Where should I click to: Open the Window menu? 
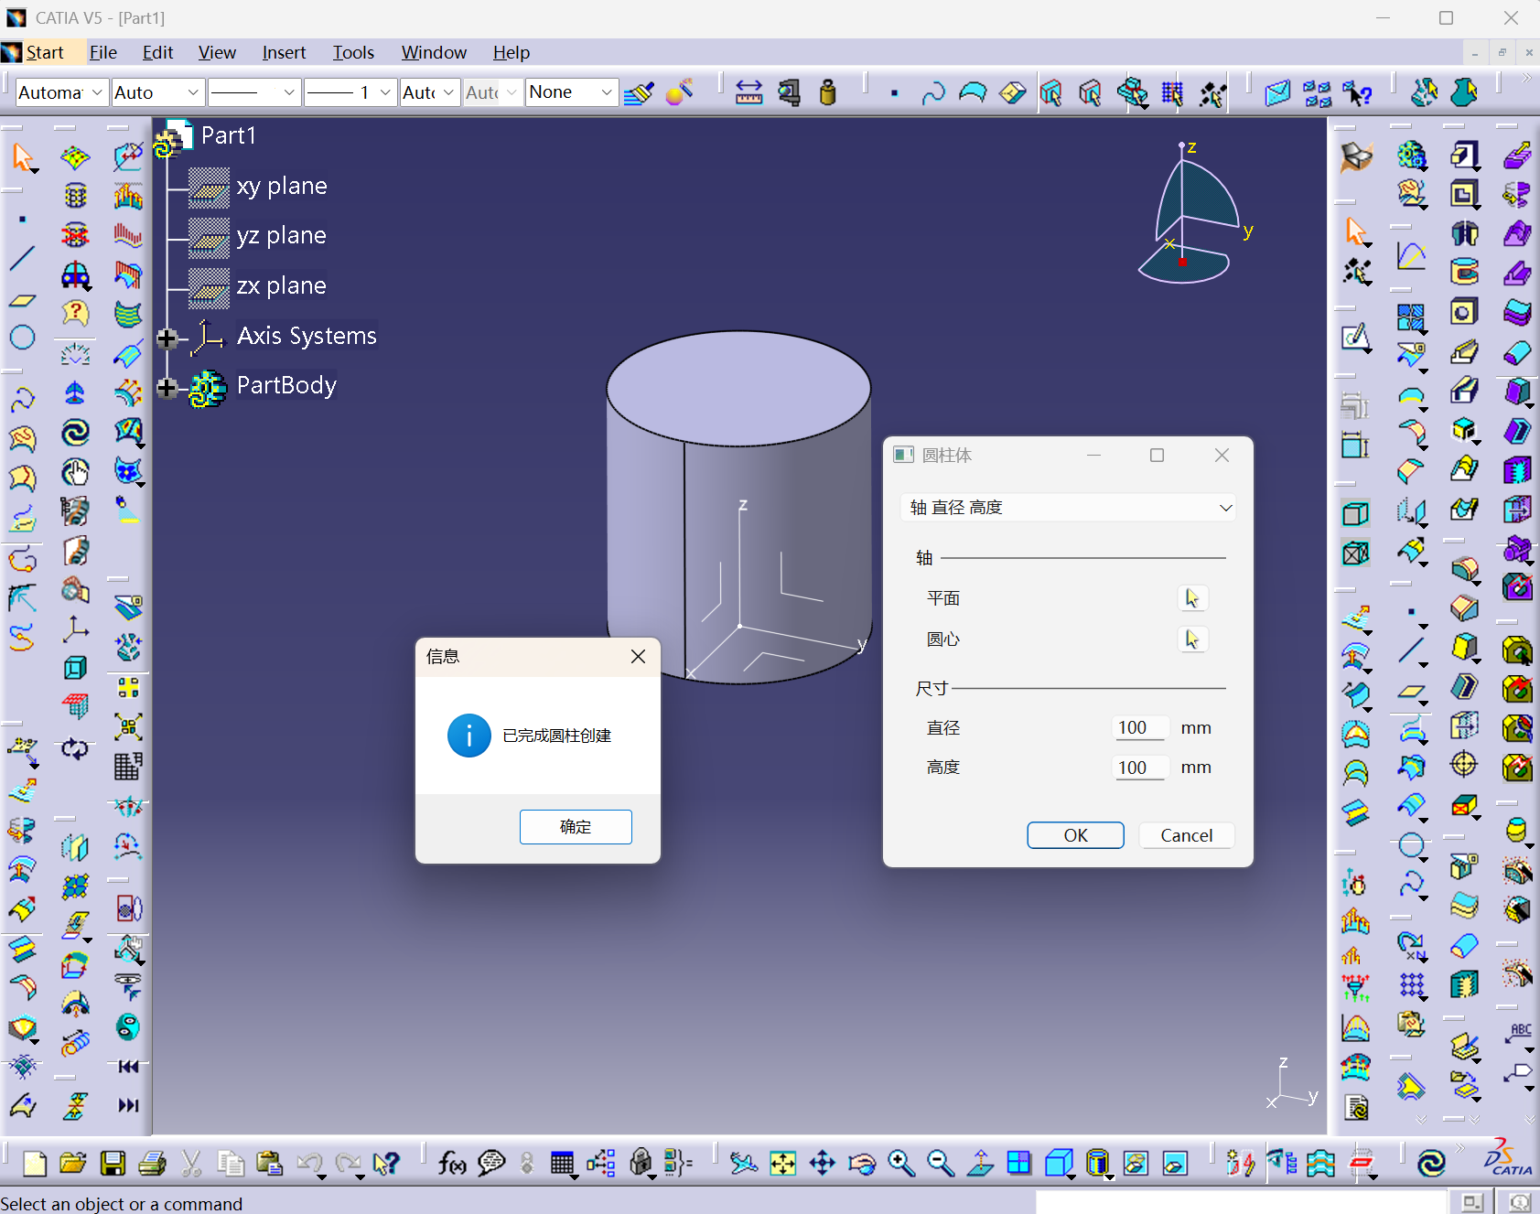tap(434, 53)
